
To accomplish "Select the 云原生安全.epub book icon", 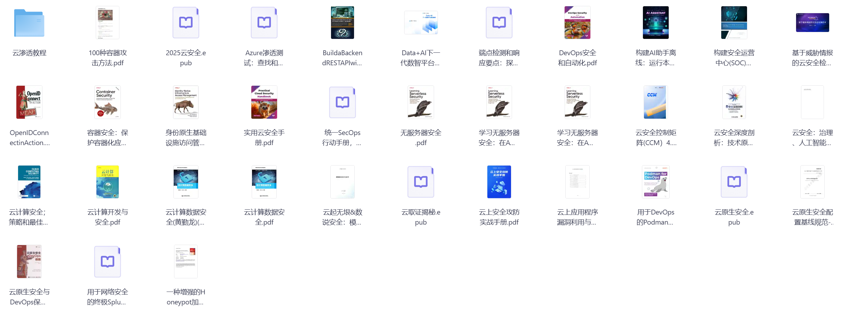I will point(734,182).
